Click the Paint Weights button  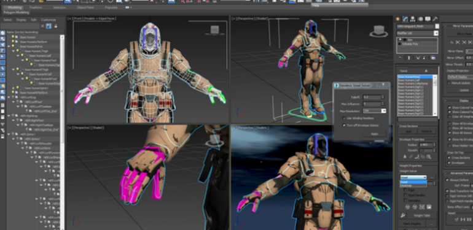tap(412, 224)
